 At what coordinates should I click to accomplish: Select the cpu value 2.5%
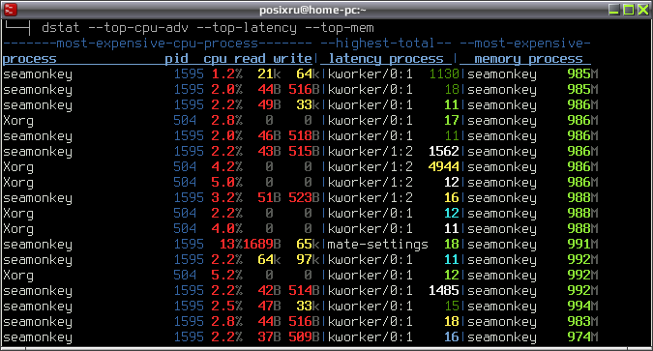pos(227,307)
